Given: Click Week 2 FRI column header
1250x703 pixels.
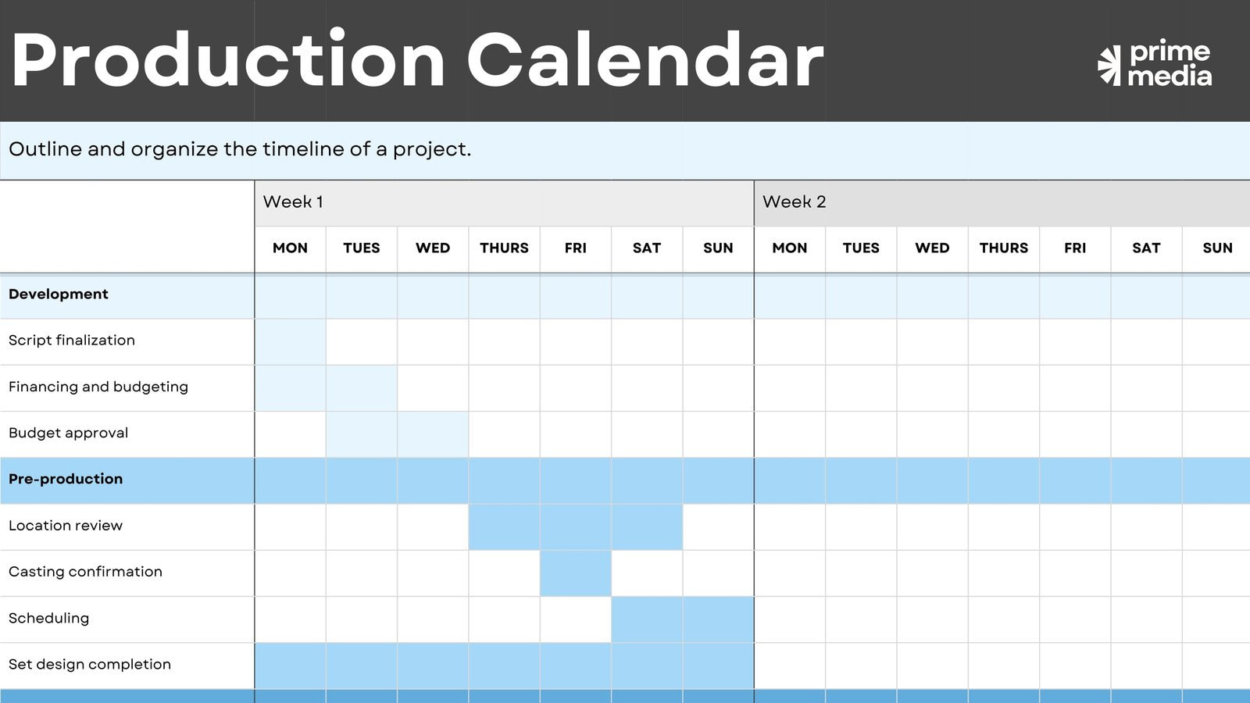Looking at the screenshot, I should click(x=1075, y=248).
